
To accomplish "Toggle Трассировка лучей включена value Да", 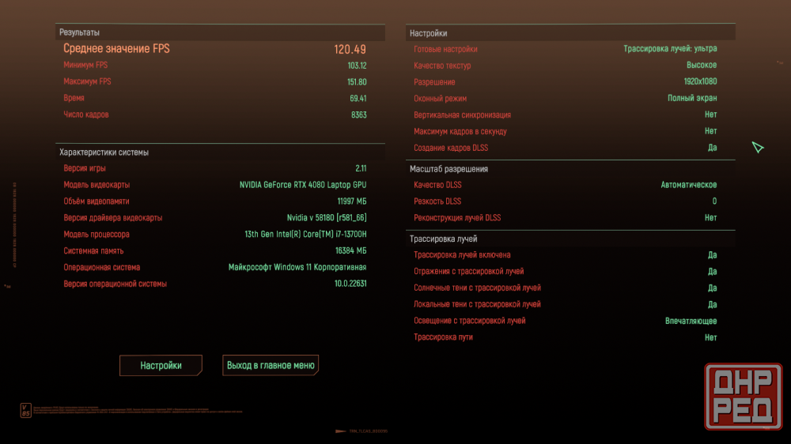I will (x=712, y=255).
